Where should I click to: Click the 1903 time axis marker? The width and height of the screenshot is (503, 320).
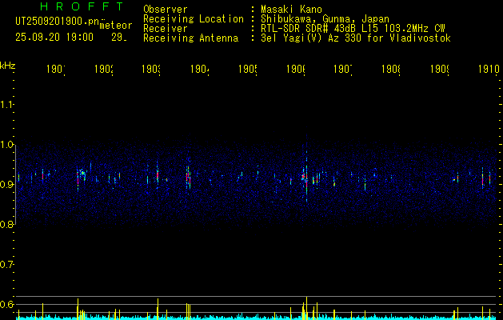pyautogui.click(x=151, y=69)
